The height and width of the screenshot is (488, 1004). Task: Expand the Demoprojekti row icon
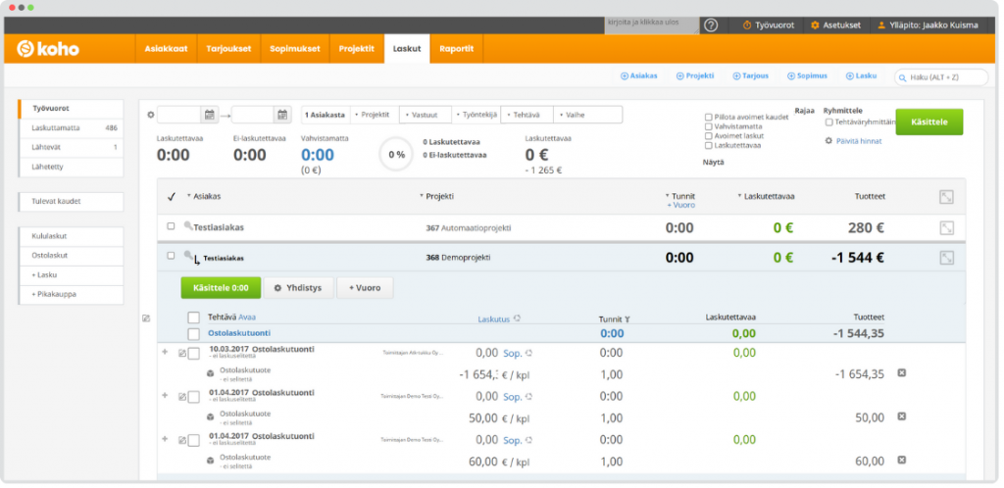946,258
